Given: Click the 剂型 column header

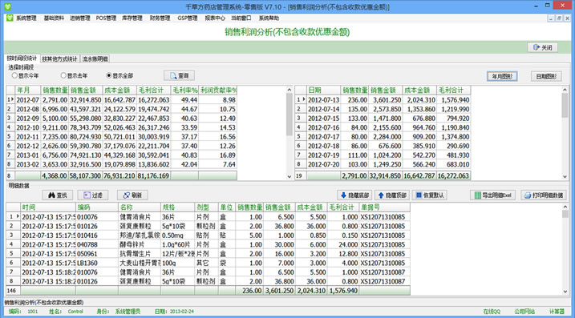Looking at the screenshot, I should tap(206, 207).
